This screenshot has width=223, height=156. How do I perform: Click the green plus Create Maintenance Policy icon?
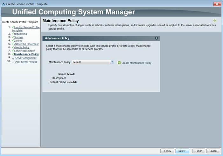point(119,63)
